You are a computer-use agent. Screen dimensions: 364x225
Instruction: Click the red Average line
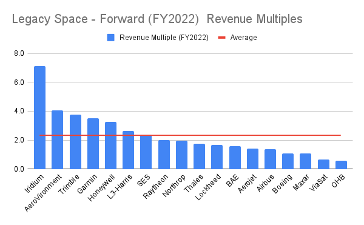(x=190, y=135)
